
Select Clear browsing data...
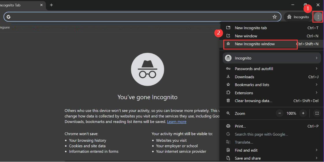(272, 101)
